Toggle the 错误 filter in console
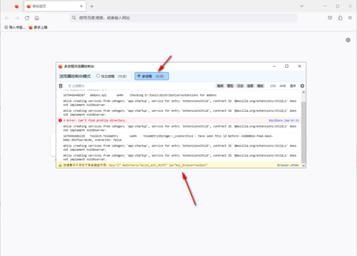Viewport: 357px width, 256px height. click(220, 86)
